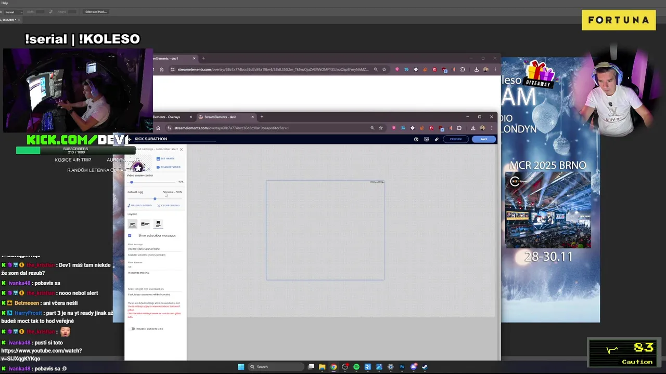
Task: Click the zoom magnifier icon in front address bar
Action: 372,128
